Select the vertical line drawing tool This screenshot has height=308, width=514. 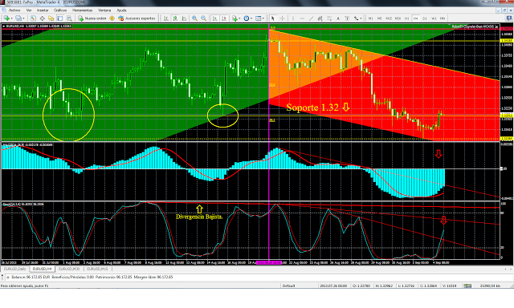click(x=293, y=18)
